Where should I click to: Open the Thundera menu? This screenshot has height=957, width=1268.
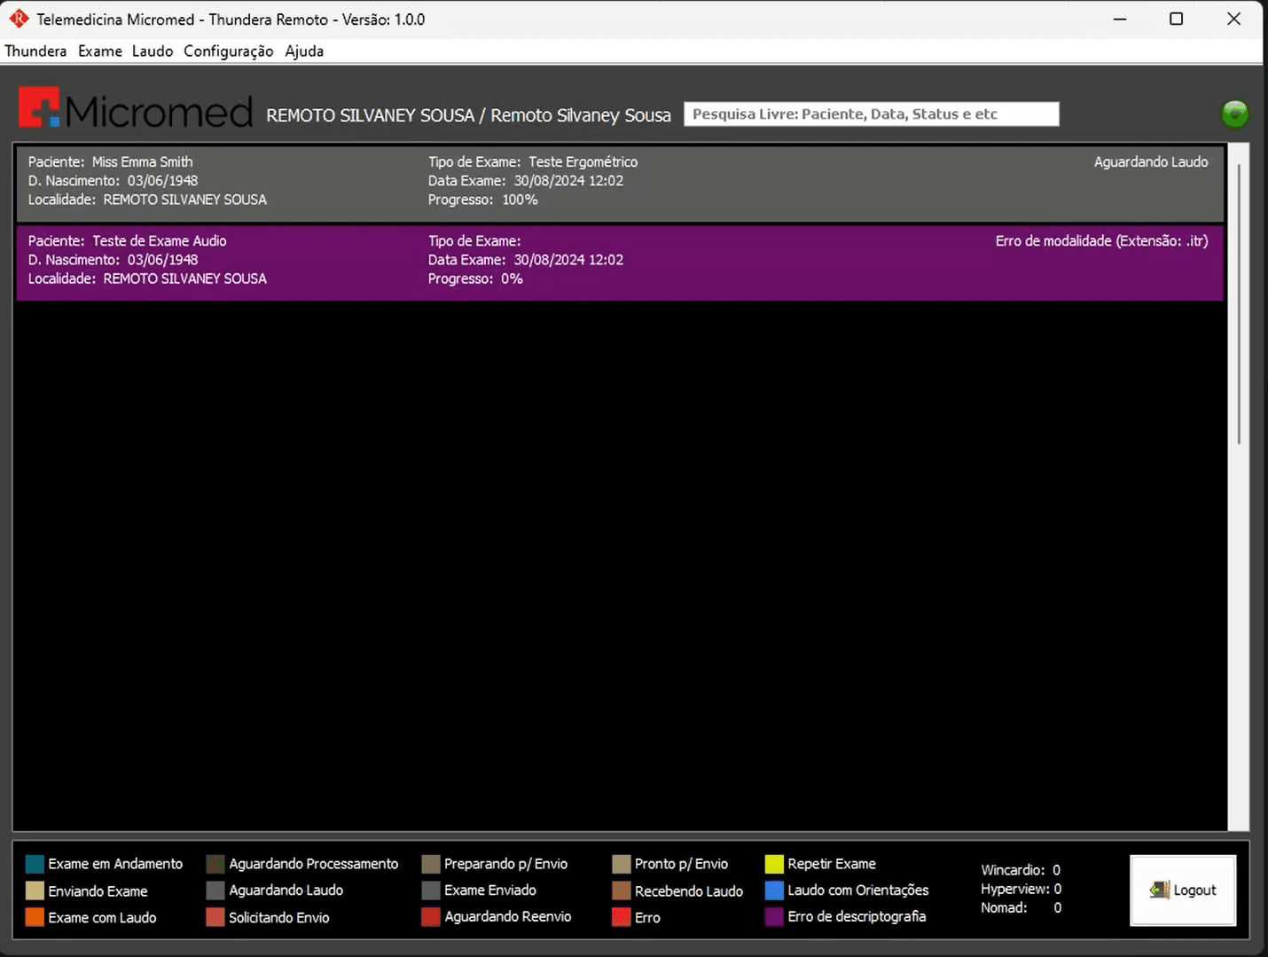pos(35,51)
